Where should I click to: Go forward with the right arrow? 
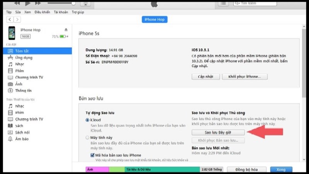pos(17,20)
